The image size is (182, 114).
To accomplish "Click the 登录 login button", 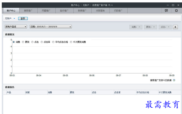I will [x=23, y=18].
